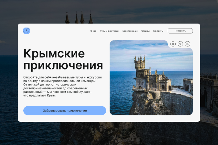218x145 pixels.
Task: Open the Отзывы page
Action: (145, 31)
